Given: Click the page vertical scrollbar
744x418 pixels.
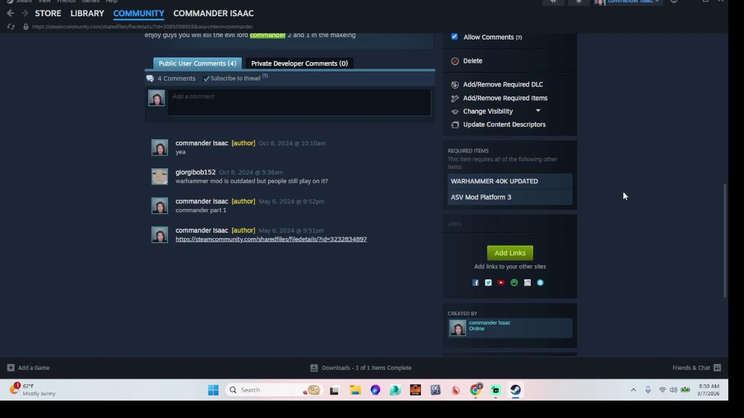Looking at the screenshot, I should [724, 241].
